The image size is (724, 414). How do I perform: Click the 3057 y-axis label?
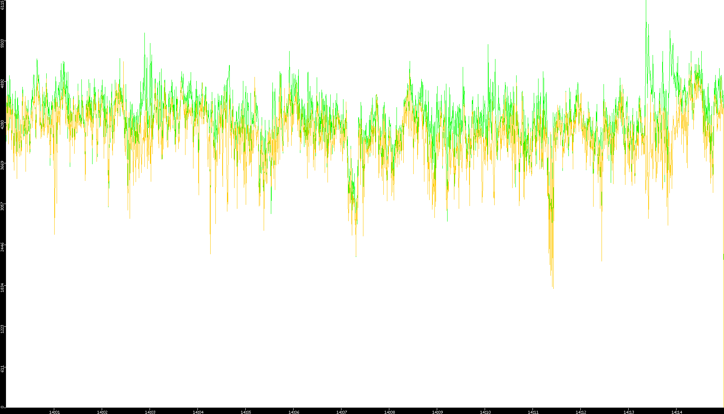(3, 206)
